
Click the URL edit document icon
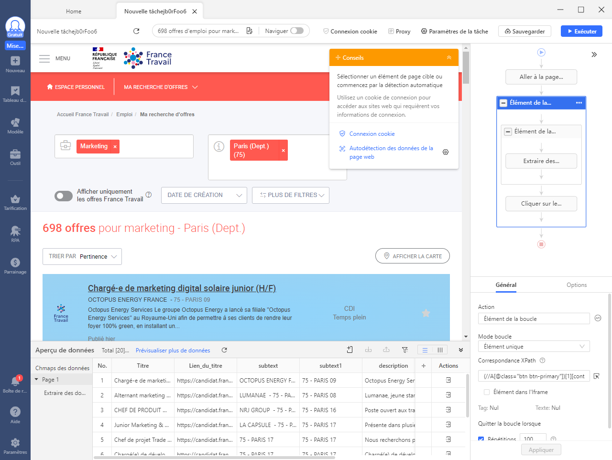pos(250,31)
